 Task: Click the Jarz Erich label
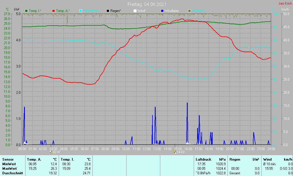coord(285,4)
